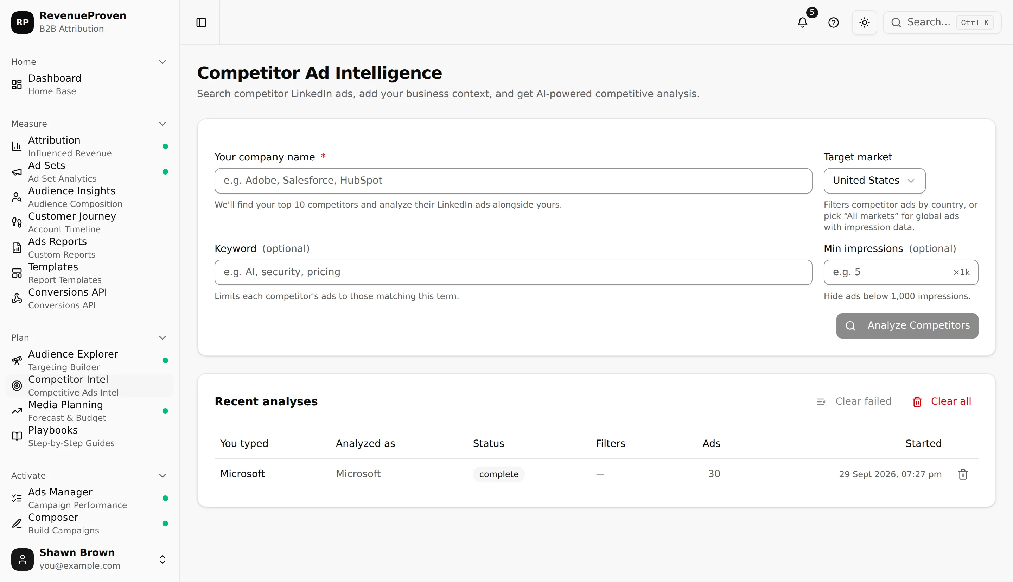Screen dimensions: 1013x582
Task: Click the complete status badge
Action: 498,474
